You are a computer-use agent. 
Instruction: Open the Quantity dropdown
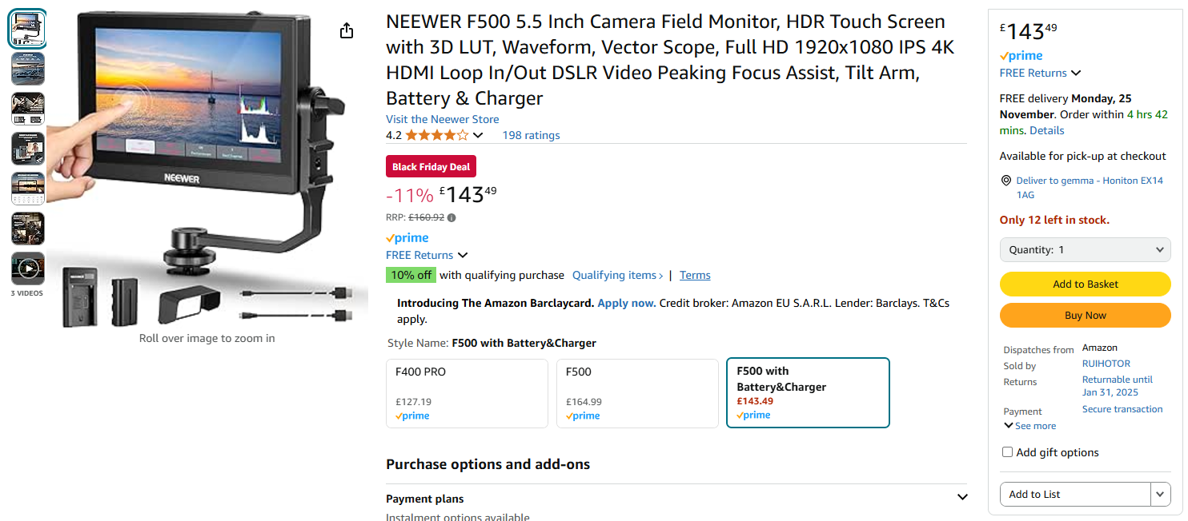pos(1085,250)
